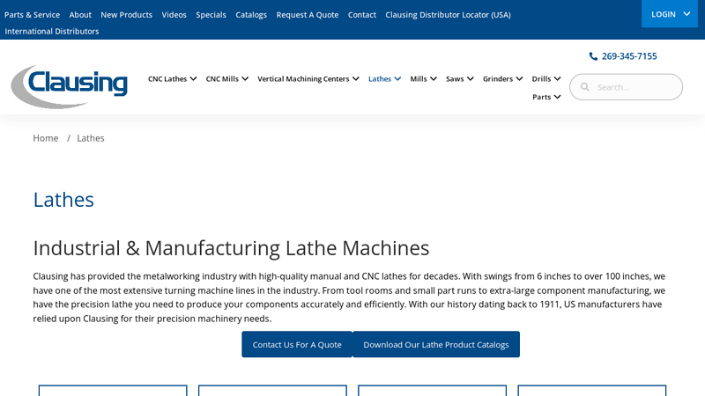
Task: Open the Saws menu item
Action: point(455,79)
